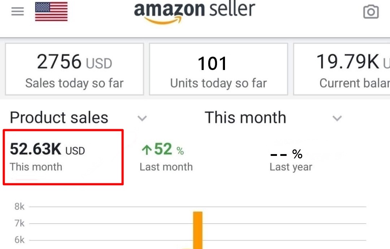This screenshot has height=249, width=390.
Task: Click the Product sales metric label
Action: click(x=59, y=118)
